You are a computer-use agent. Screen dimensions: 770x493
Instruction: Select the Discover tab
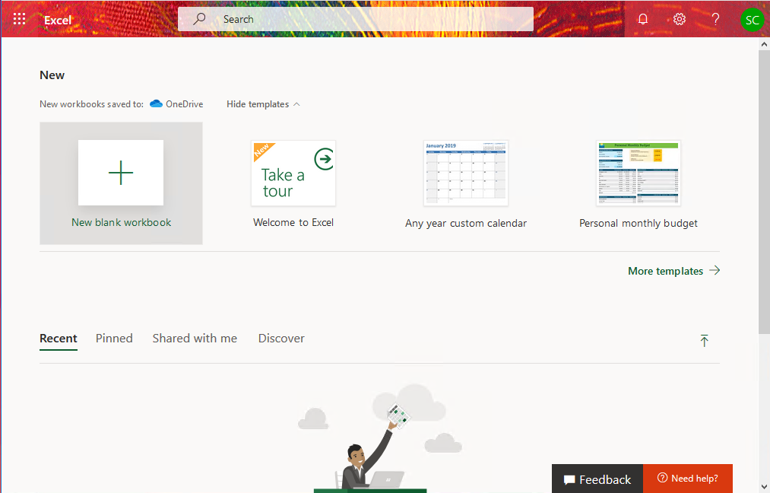[x=281, y=339]
